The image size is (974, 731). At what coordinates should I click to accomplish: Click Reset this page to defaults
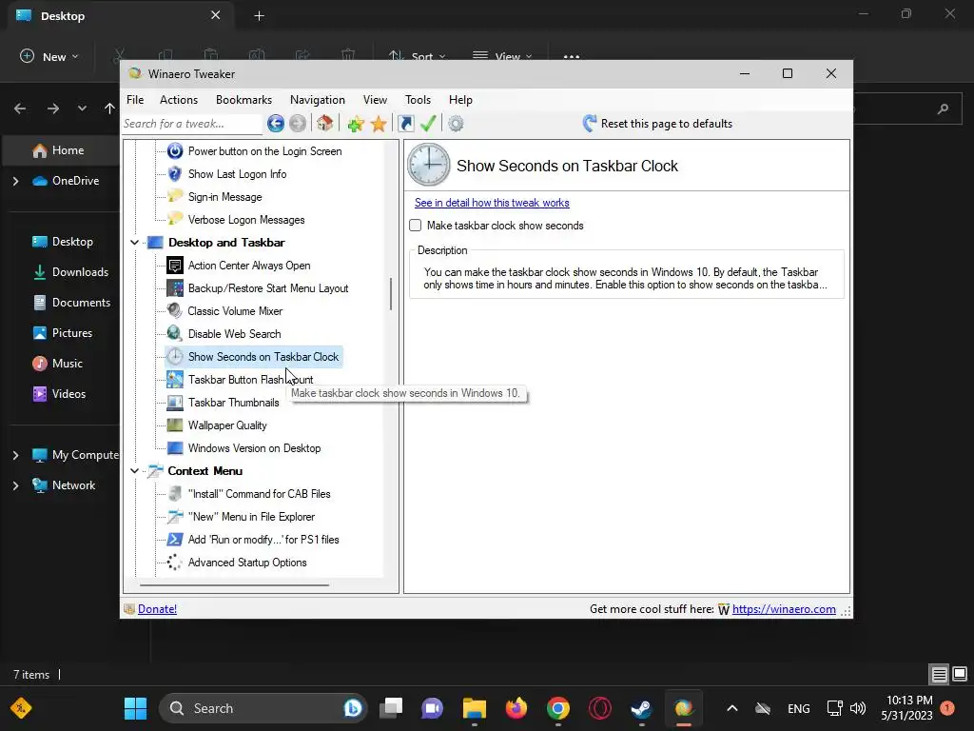657,124
